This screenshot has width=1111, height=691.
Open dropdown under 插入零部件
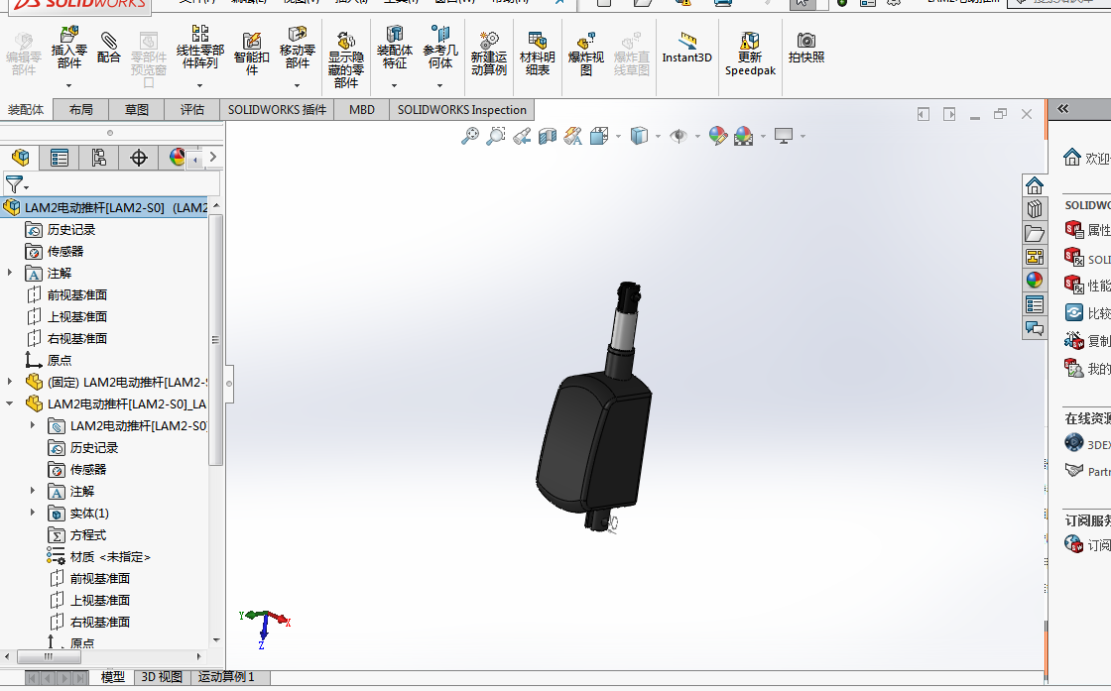(x=68, y=85)
